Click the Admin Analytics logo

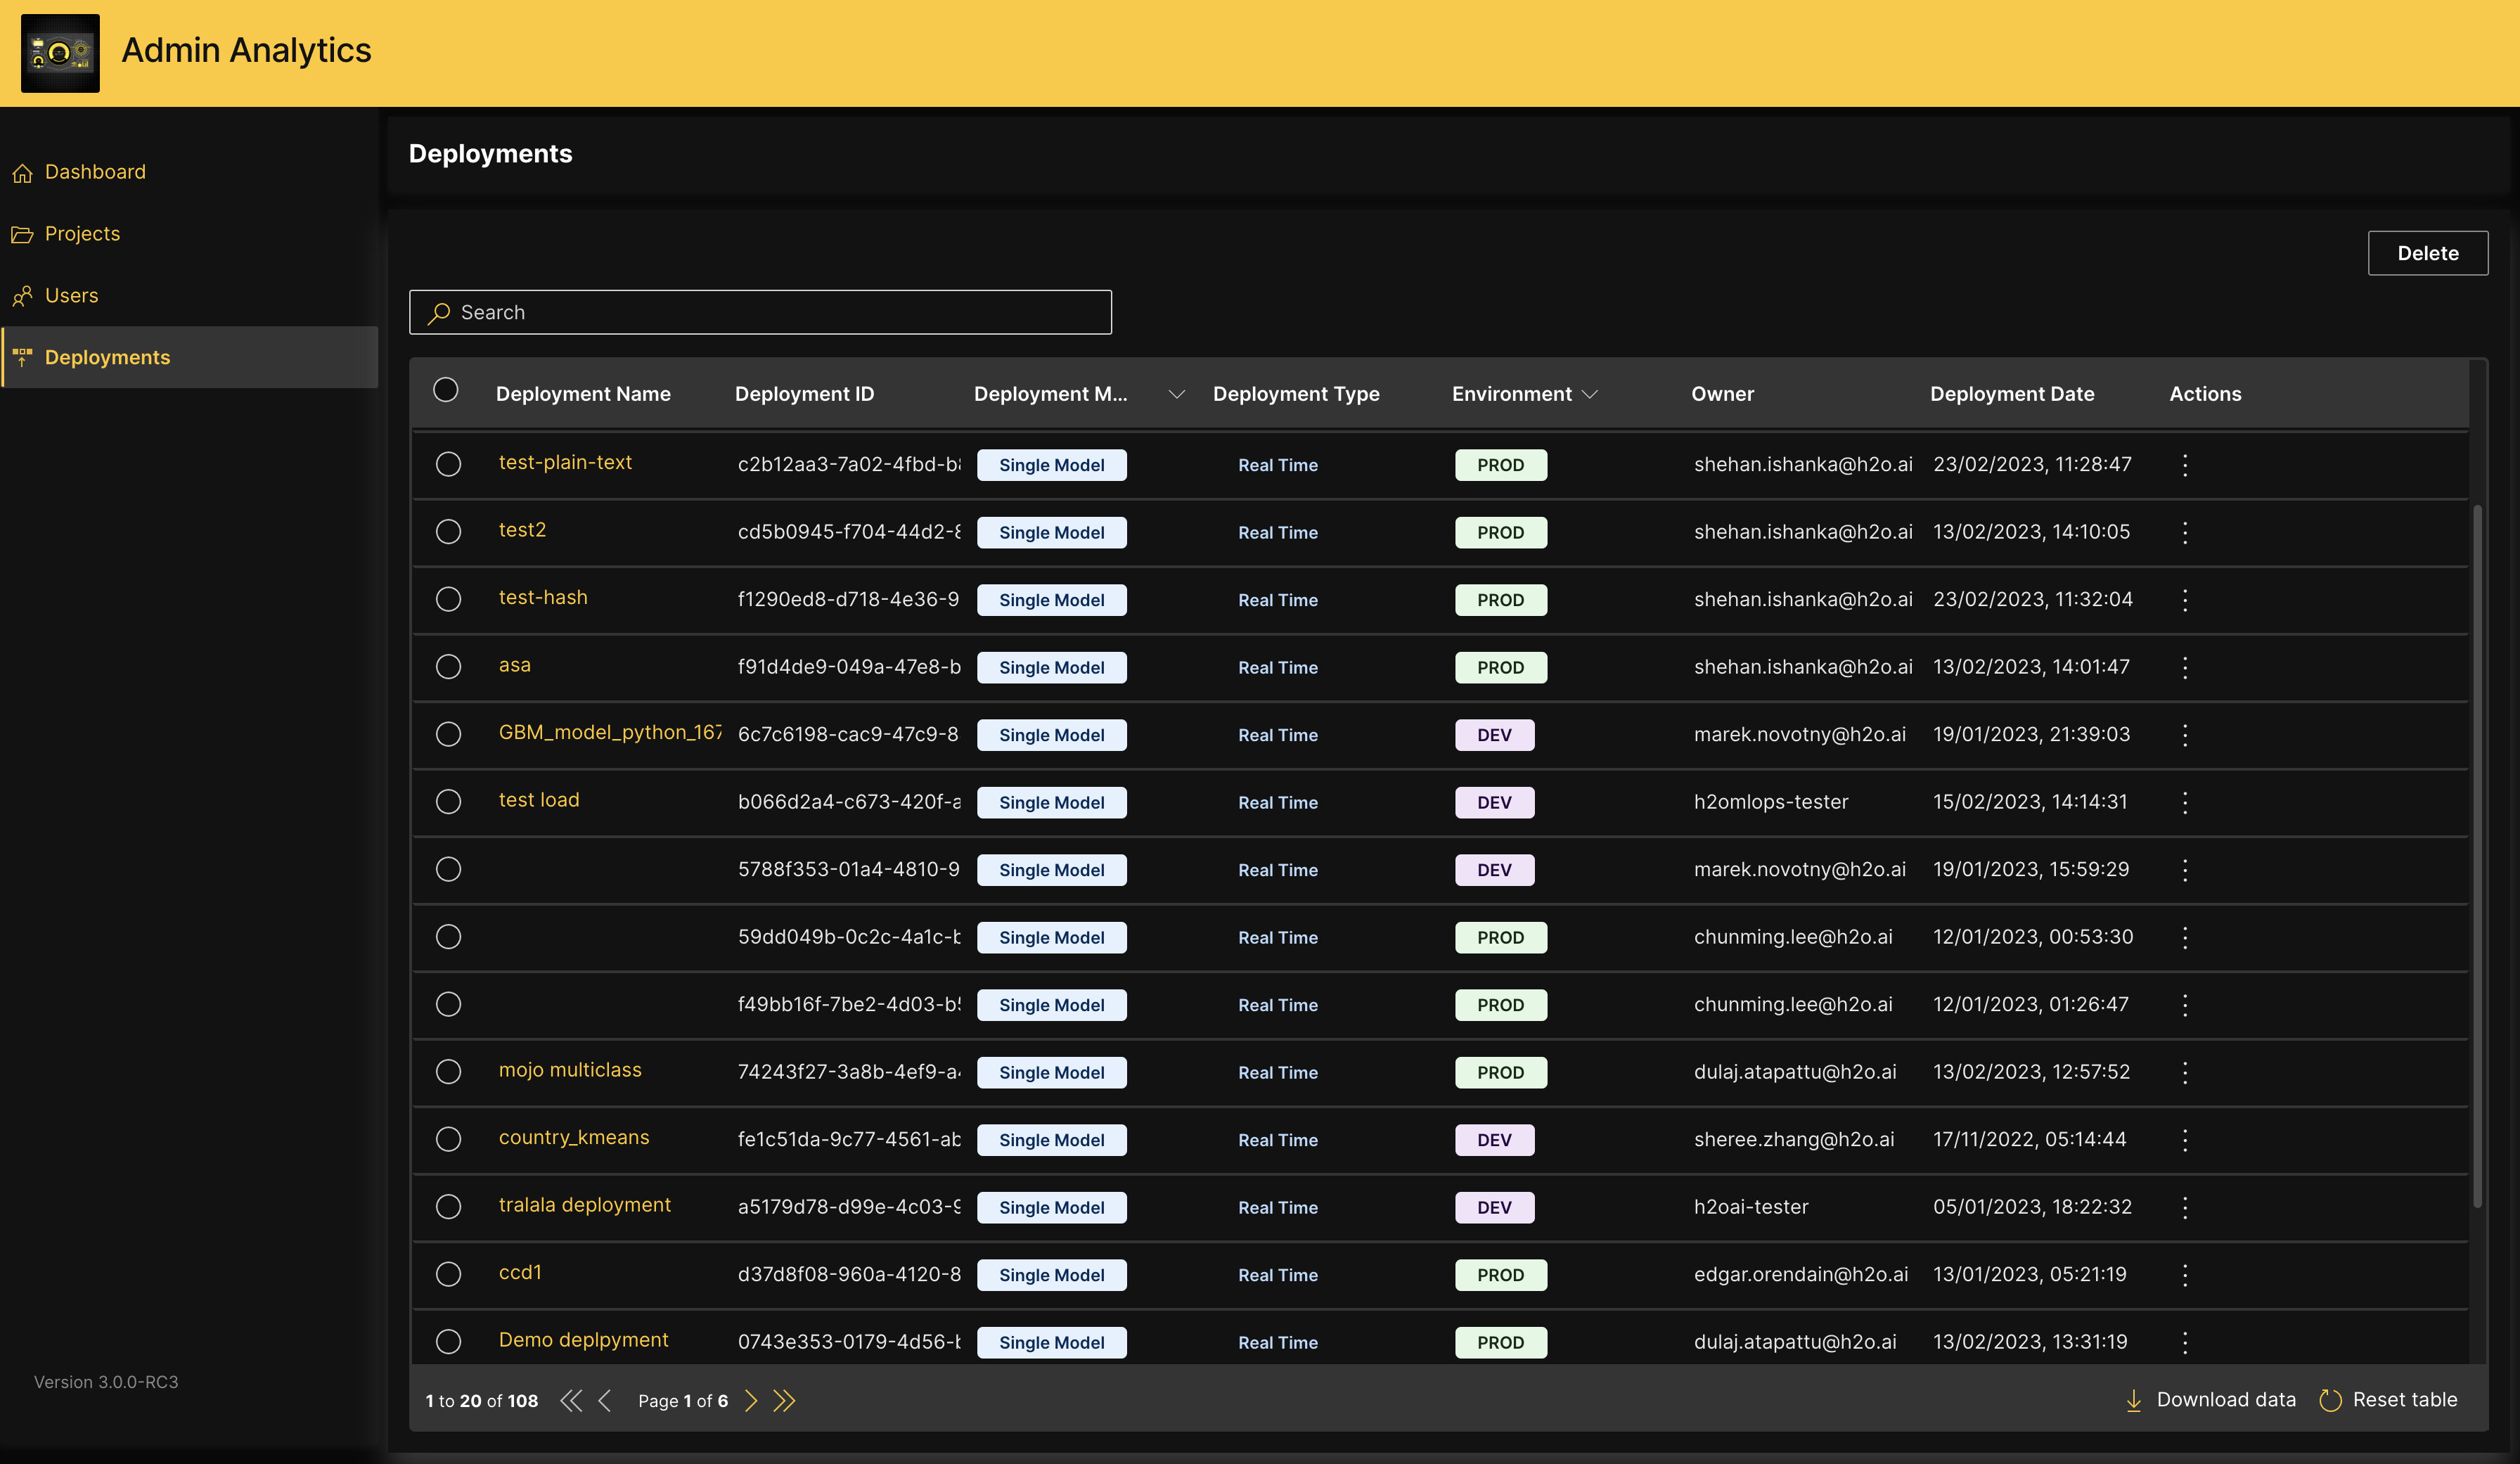pos(60,53)
